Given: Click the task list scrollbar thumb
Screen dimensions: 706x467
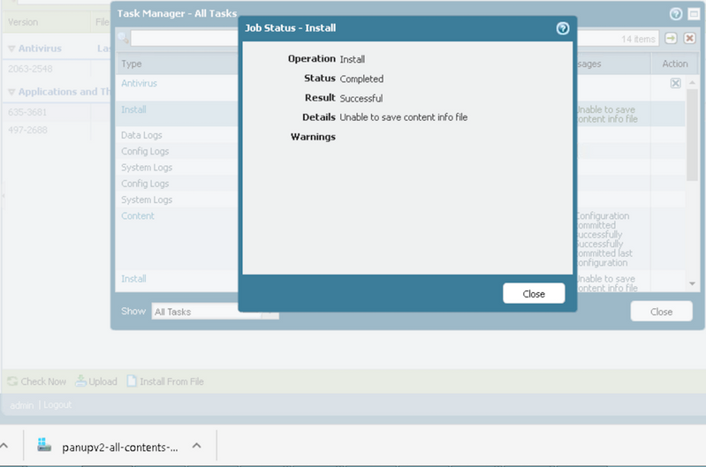Looking at the screenshot, I should [x=692, y=135].
